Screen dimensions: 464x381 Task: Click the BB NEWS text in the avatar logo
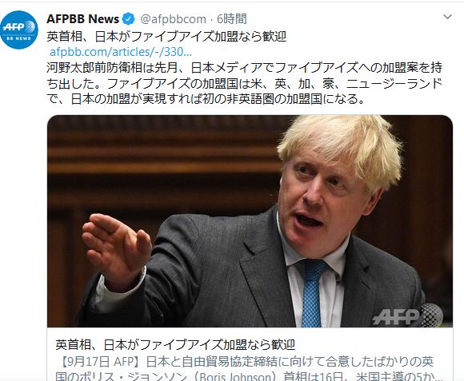coord(18,38)
